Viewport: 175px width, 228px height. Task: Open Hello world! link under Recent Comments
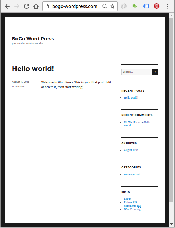pos(137,124)
